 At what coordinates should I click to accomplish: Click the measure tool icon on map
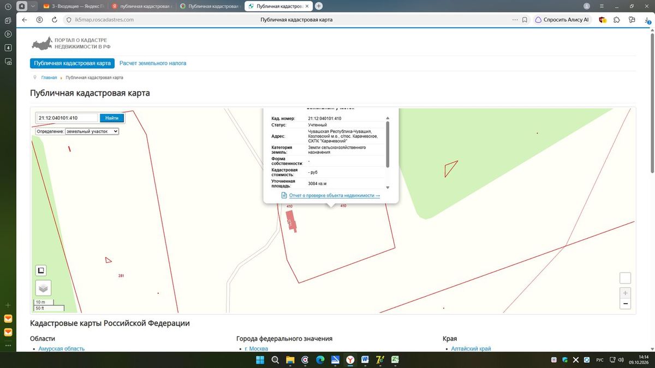click(x=41, y=270)
